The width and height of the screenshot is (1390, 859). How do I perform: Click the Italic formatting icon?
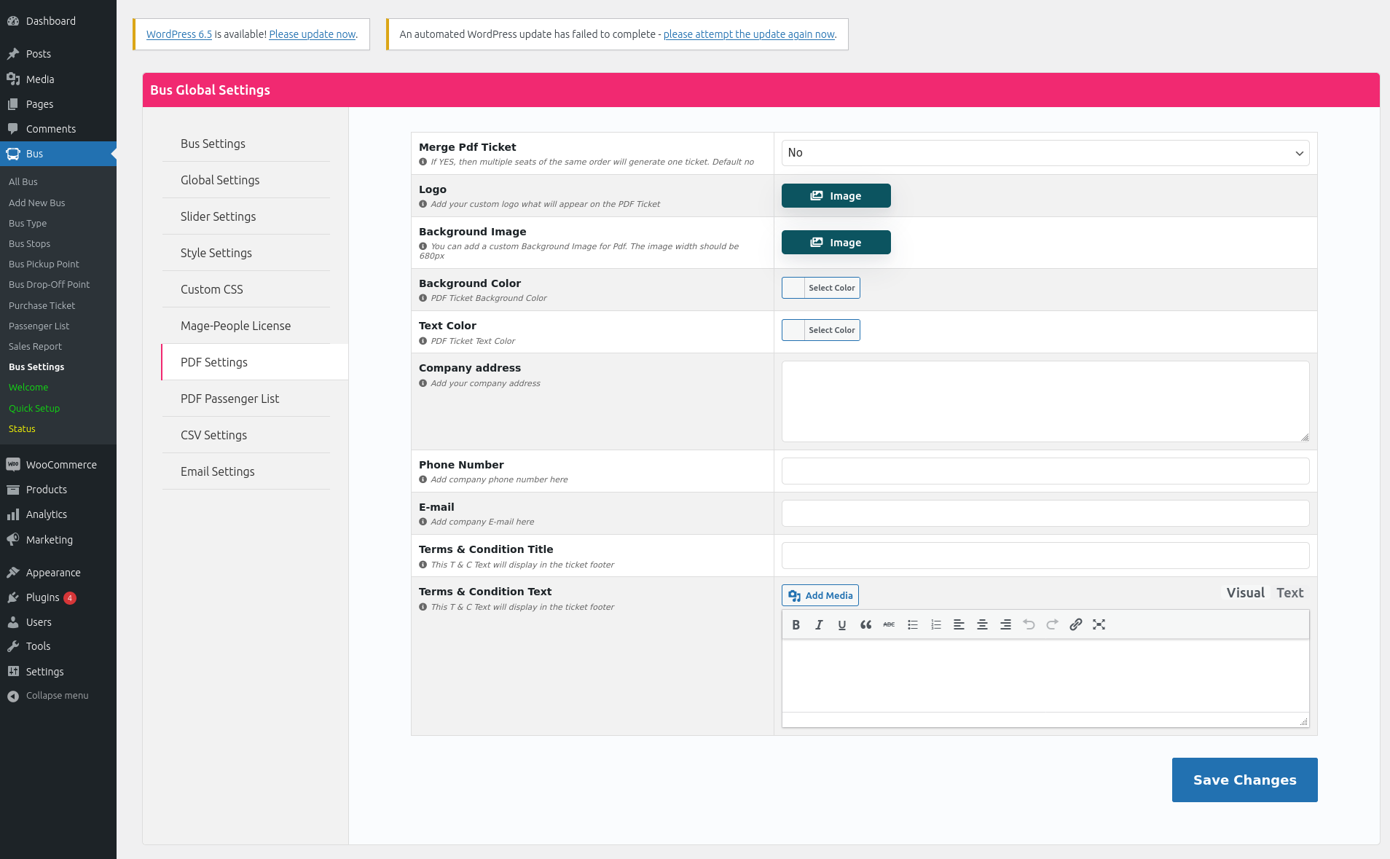pos(819,624)
